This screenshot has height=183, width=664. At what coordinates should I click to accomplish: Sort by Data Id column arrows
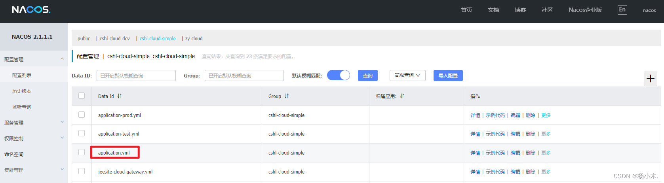pos(119,96)
